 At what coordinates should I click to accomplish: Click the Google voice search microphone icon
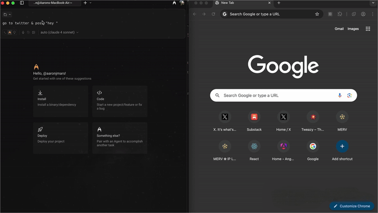pos(339,96)
